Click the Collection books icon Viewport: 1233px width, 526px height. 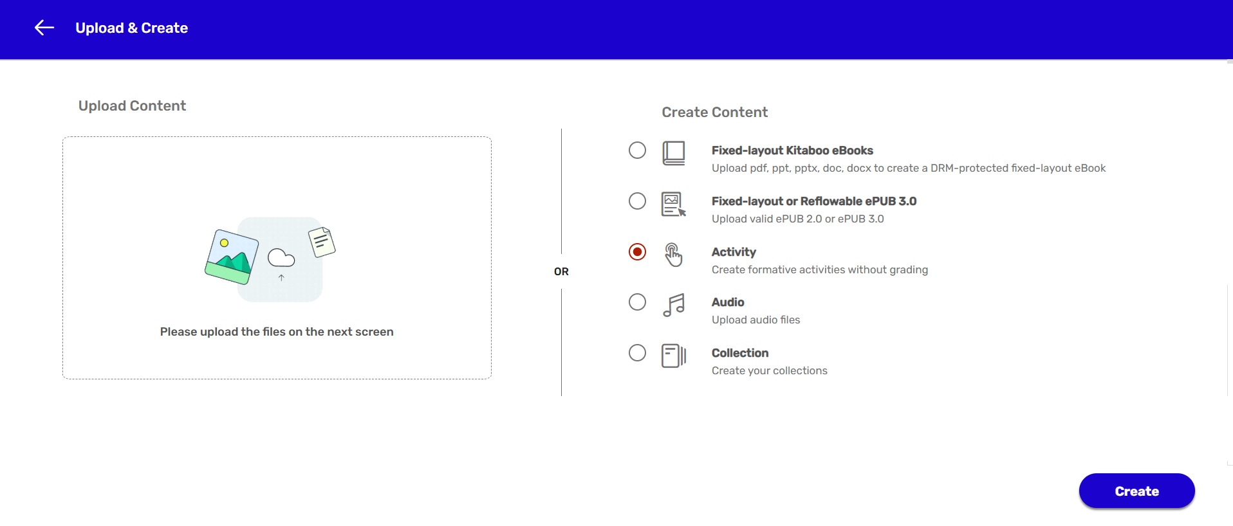click(x=674, y=356)
